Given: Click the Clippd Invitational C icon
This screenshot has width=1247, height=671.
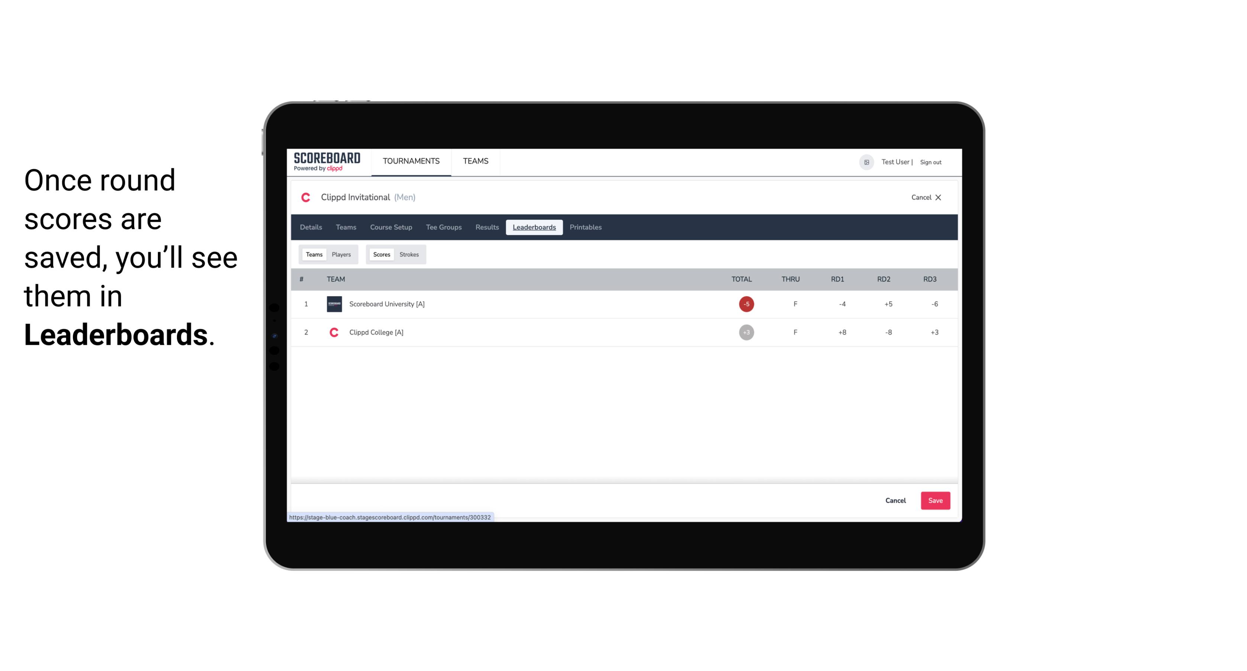Looking at the screenshot, I should 307,198.
